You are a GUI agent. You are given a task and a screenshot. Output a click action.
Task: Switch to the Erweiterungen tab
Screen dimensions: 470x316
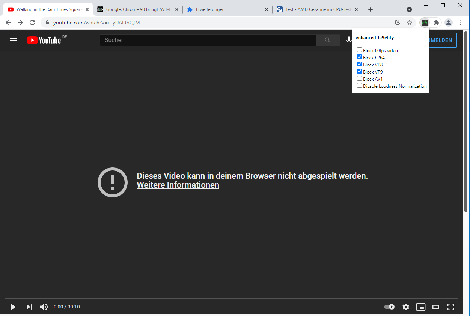(x=228, y=9)
